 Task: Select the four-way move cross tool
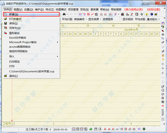coord(163,34)
